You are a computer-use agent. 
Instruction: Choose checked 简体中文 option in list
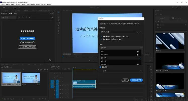121,58
